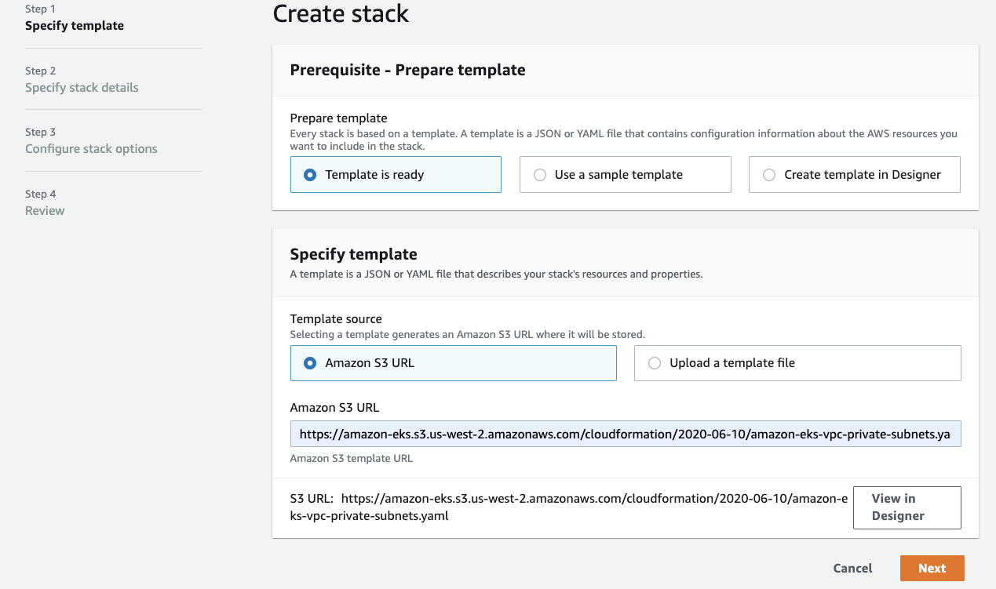Select the "Template is ready" radio option
Image resolution: width=996 pixels, height=589 pixels.
[396, 175]
